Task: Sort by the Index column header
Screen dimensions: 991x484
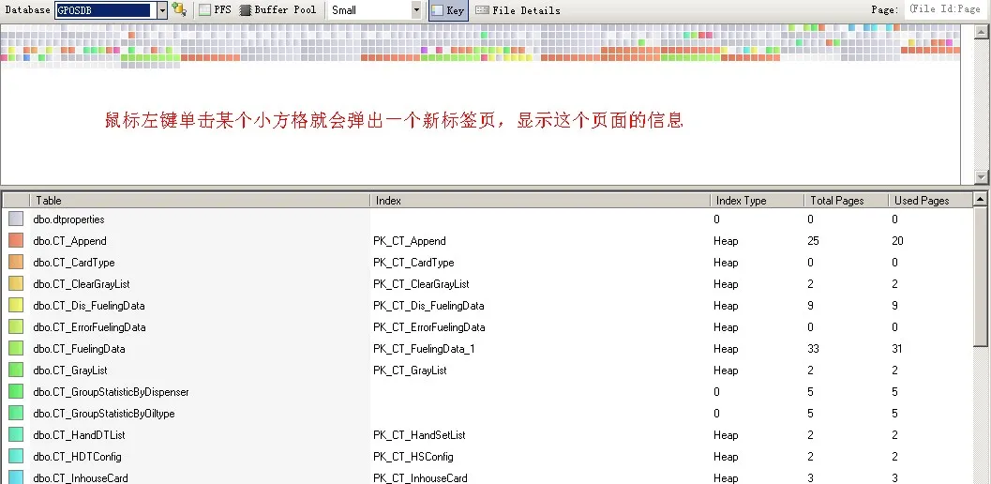Action: pos(540,201)
